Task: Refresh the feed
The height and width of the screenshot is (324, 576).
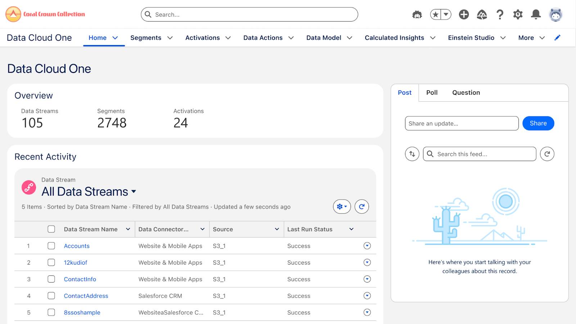Action: click(x=547, y=154)
